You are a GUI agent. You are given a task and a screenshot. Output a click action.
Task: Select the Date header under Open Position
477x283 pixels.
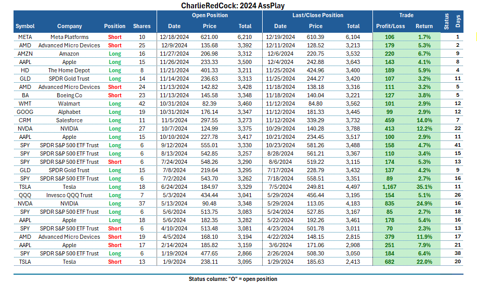tap(174, 26)
